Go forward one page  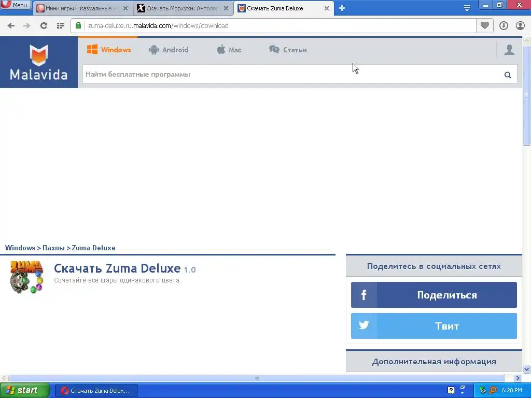coord(27,26)
